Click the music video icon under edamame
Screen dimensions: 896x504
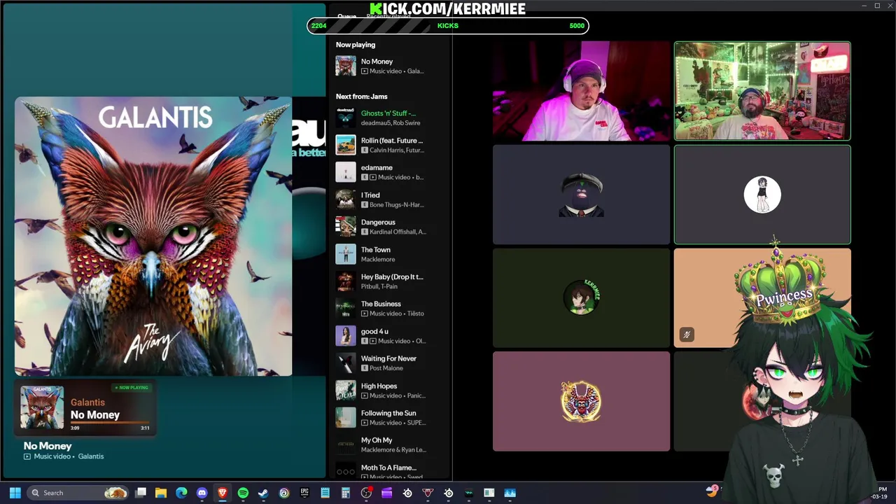(x=374, y=177)
